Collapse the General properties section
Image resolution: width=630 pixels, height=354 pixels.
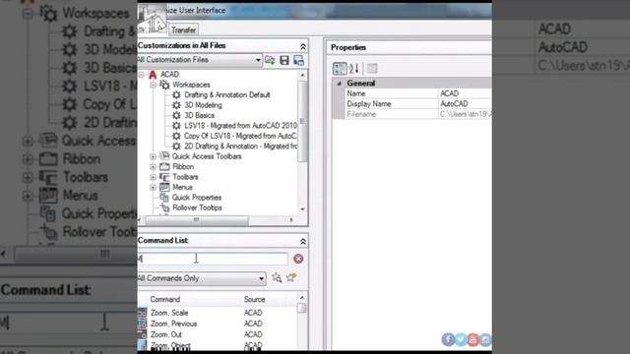tap(339, 84)
